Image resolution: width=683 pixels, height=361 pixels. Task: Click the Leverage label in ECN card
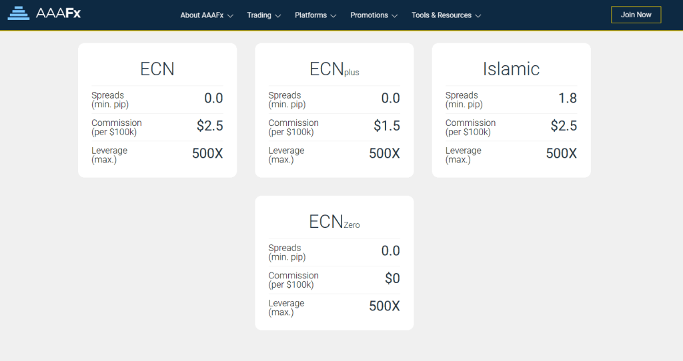[x=109, y=155]
